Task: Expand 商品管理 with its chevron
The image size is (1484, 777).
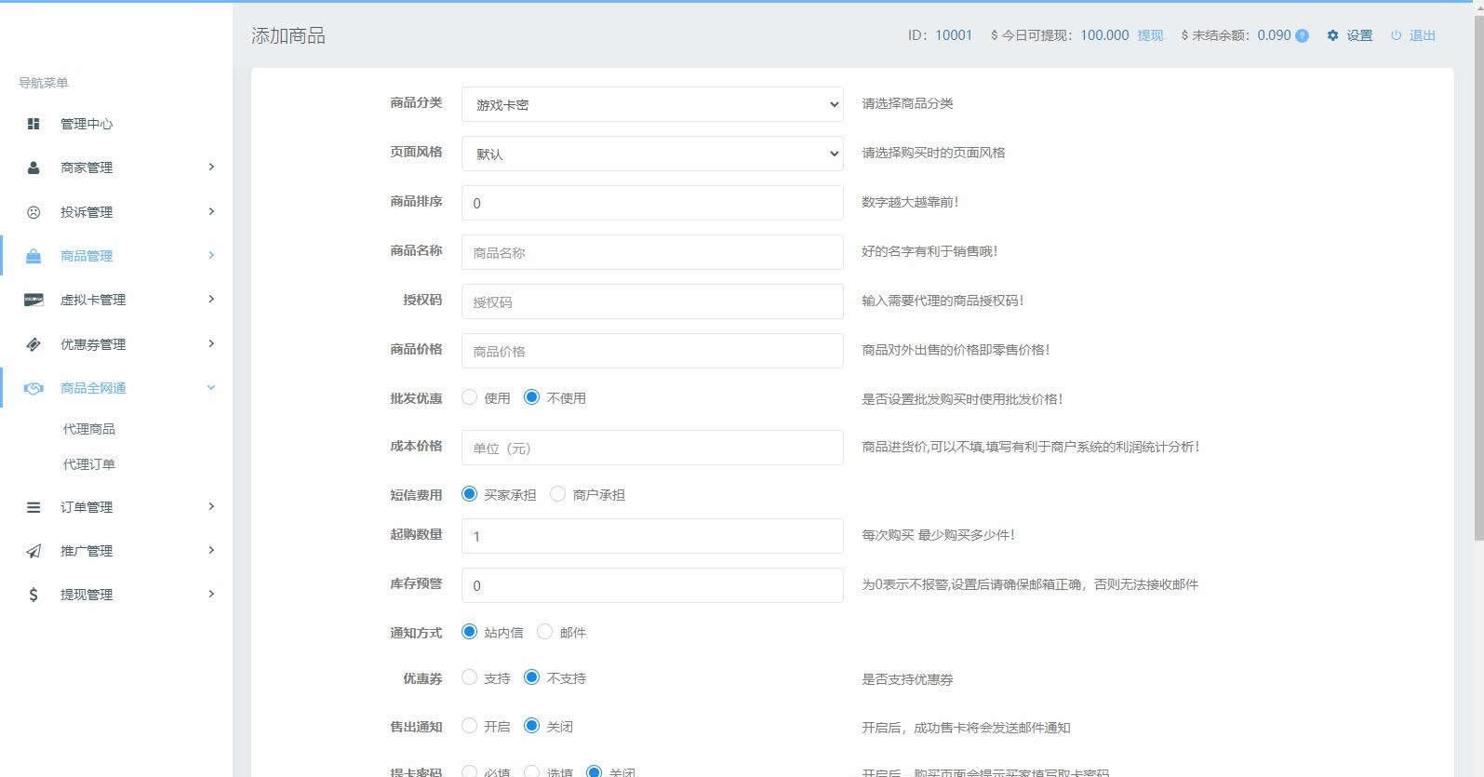Action: (211, 255)
